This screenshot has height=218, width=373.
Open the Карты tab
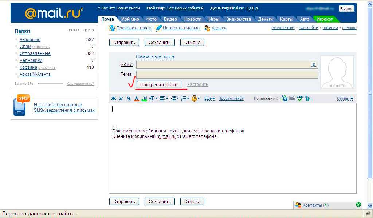286,19
